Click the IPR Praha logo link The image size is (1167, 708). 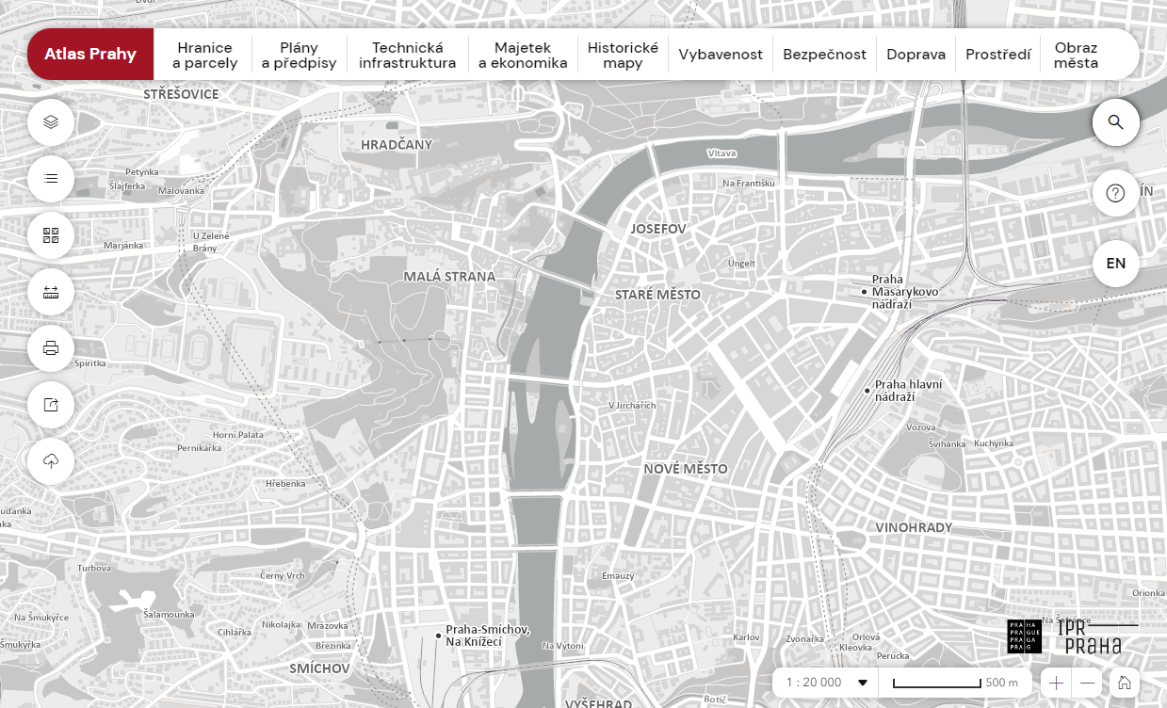pyautogui.click(x=1090, y=636)
